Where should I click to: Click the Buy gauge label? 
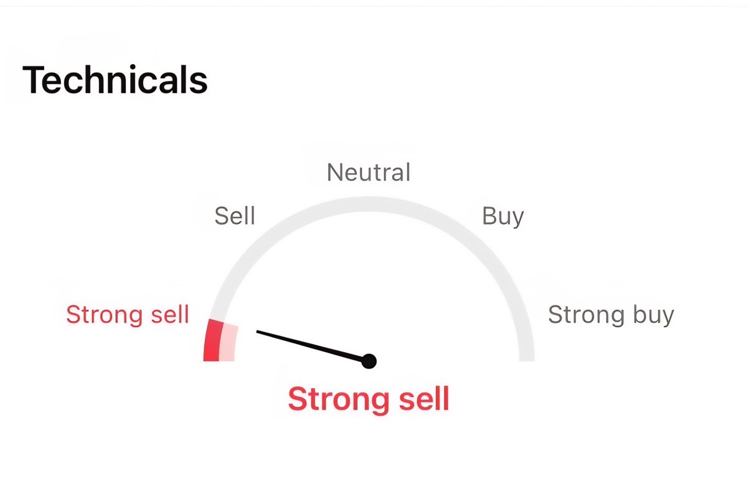pyautogui.click(x=503, y=216)
